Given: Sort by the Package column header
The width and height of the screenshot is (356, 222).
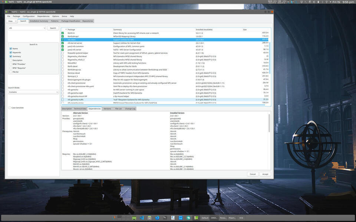Looking at the screenshot, I should click(x=90, y=30).
